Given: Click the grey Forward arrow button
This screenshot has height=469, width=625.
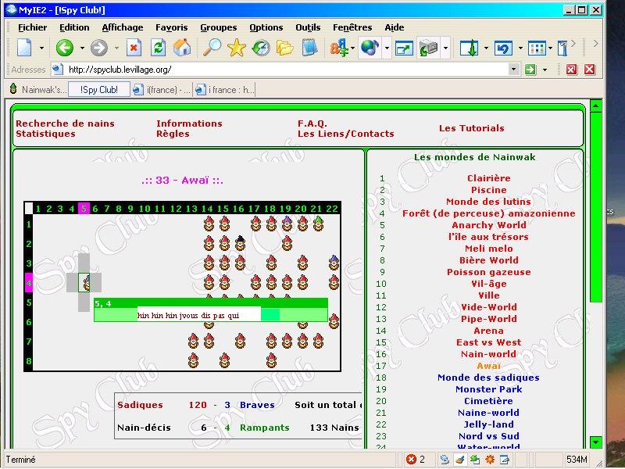Looking at the screenshot, I should click(99, 48).
